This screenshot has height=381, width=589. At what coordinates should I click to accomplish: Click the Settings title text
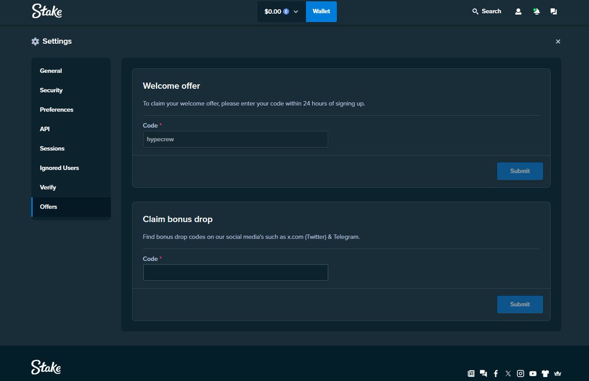coord(57,41)
